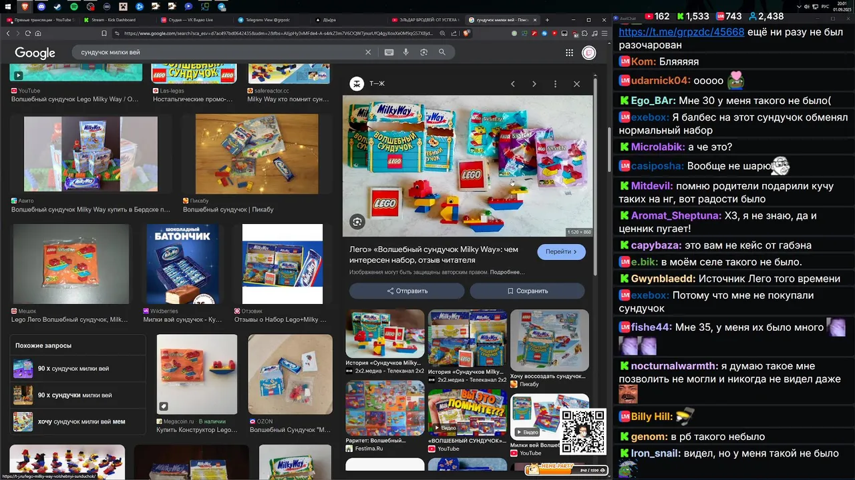Open Steam from the taskbar
The image size is (855, 480).
(57, 7)
